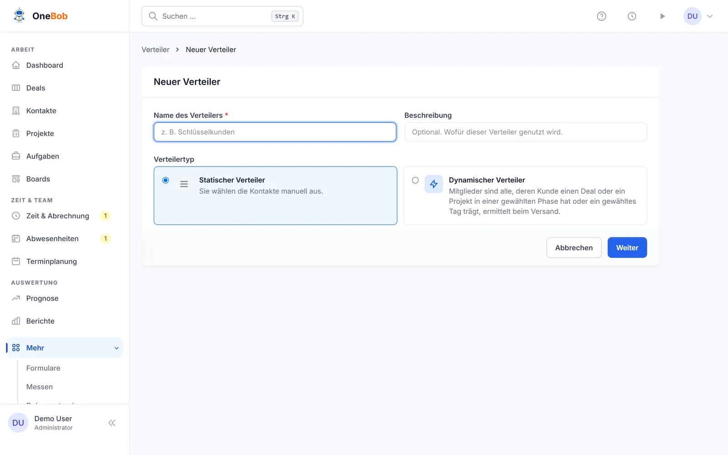Select the Dynamischer Verteiler radio button

tap(415, 180)
